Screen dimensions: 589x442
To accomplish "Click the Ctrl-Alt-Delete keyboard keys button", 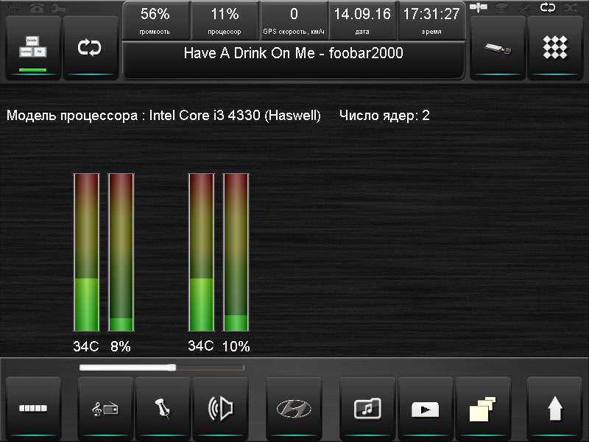I will pyautogui.click(x=32, y=47).
